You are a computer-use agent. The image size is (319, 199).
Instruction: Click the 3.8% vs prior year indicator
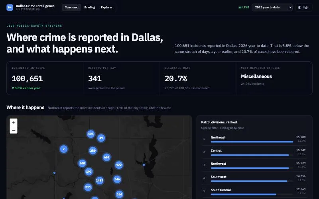click(x=26, y=88)
